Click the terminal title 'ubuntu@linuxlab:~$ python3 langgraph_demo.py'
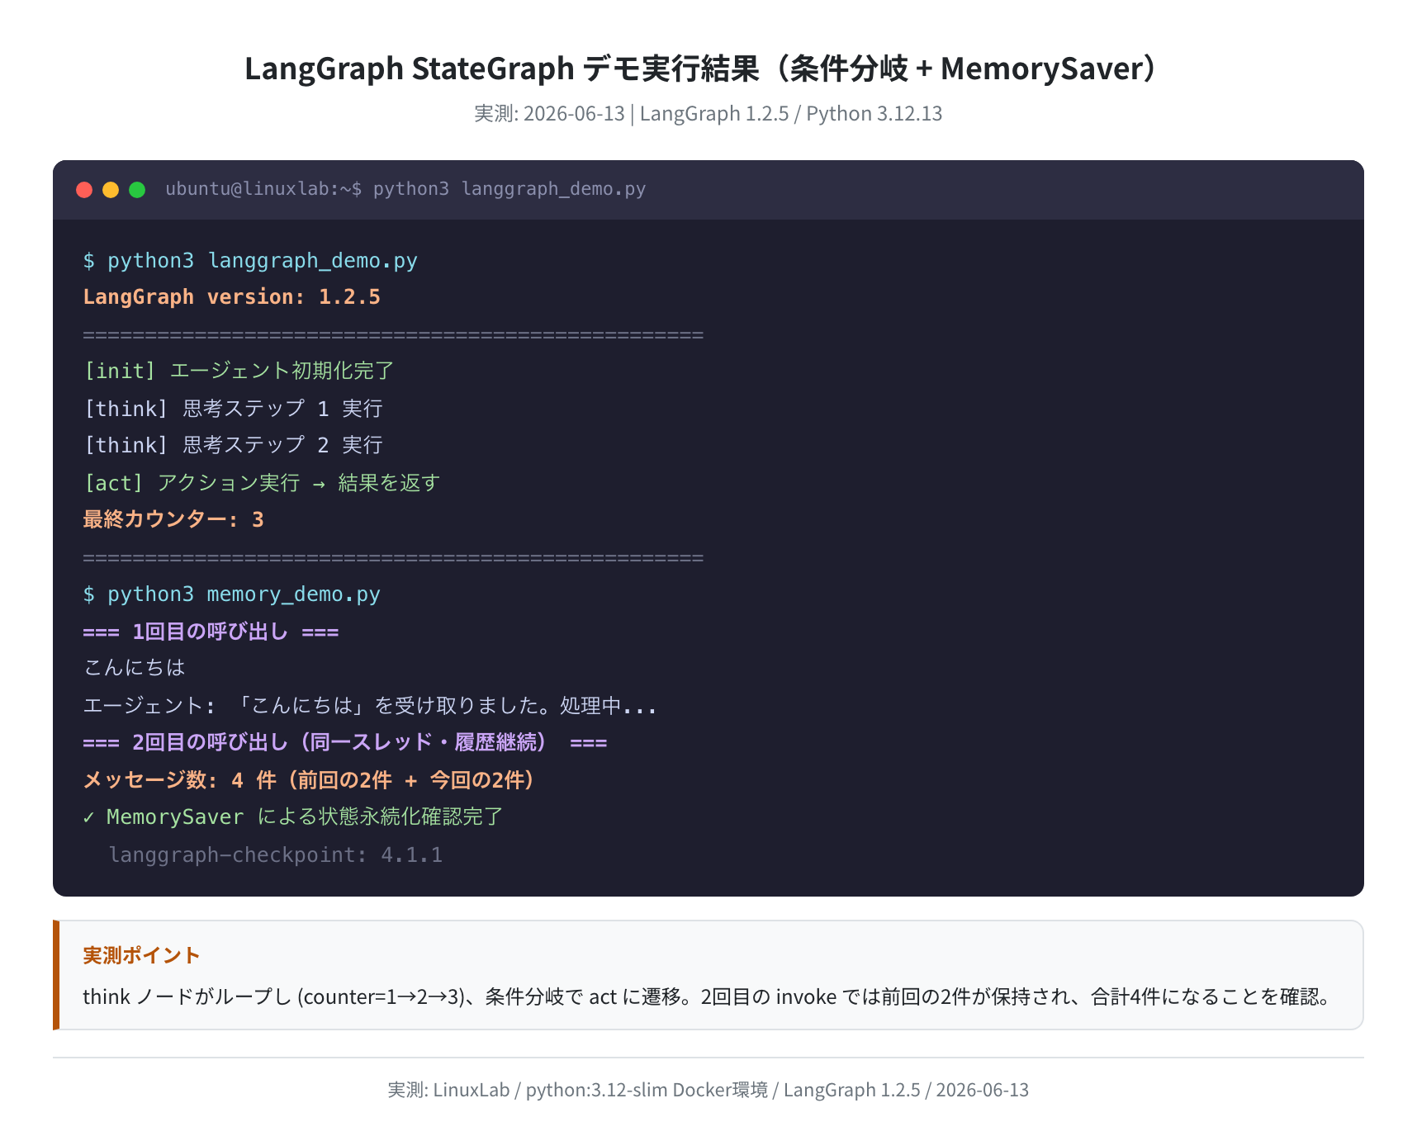This screenshot has height=1136, width=1417. point(405,189)
